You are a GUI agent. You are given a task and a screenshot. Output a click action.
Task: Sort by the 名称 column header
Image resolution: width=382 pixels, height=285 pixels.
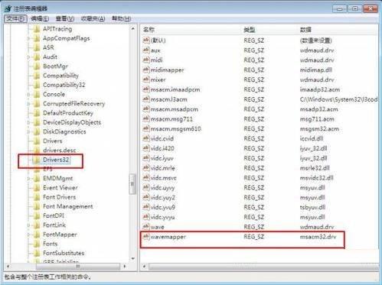tap(191, 30)
